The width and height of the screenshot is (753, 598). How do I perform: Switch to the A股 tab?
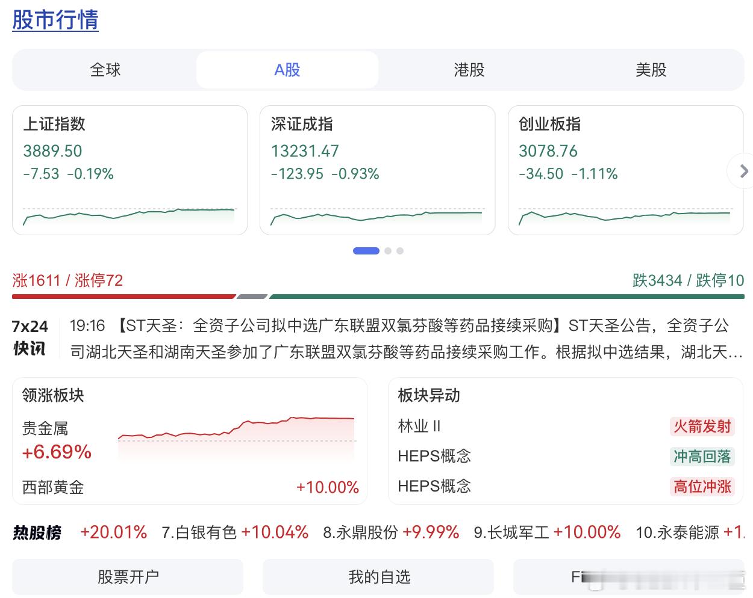pos(287,70)
